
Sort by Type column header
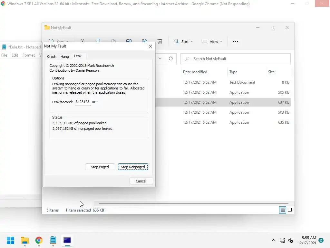pyautogui.click(x=247, y=72)
